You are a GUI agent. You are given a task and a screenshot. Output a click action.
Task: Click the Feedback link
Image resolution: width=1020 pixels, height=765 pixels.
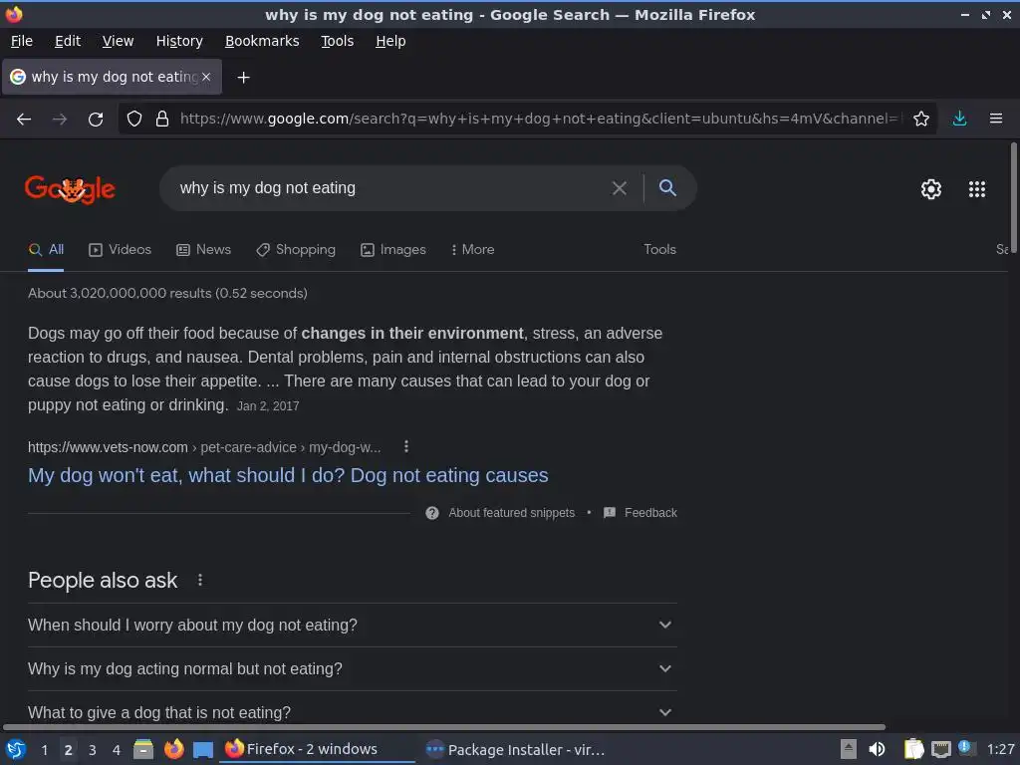coord(650,513)
